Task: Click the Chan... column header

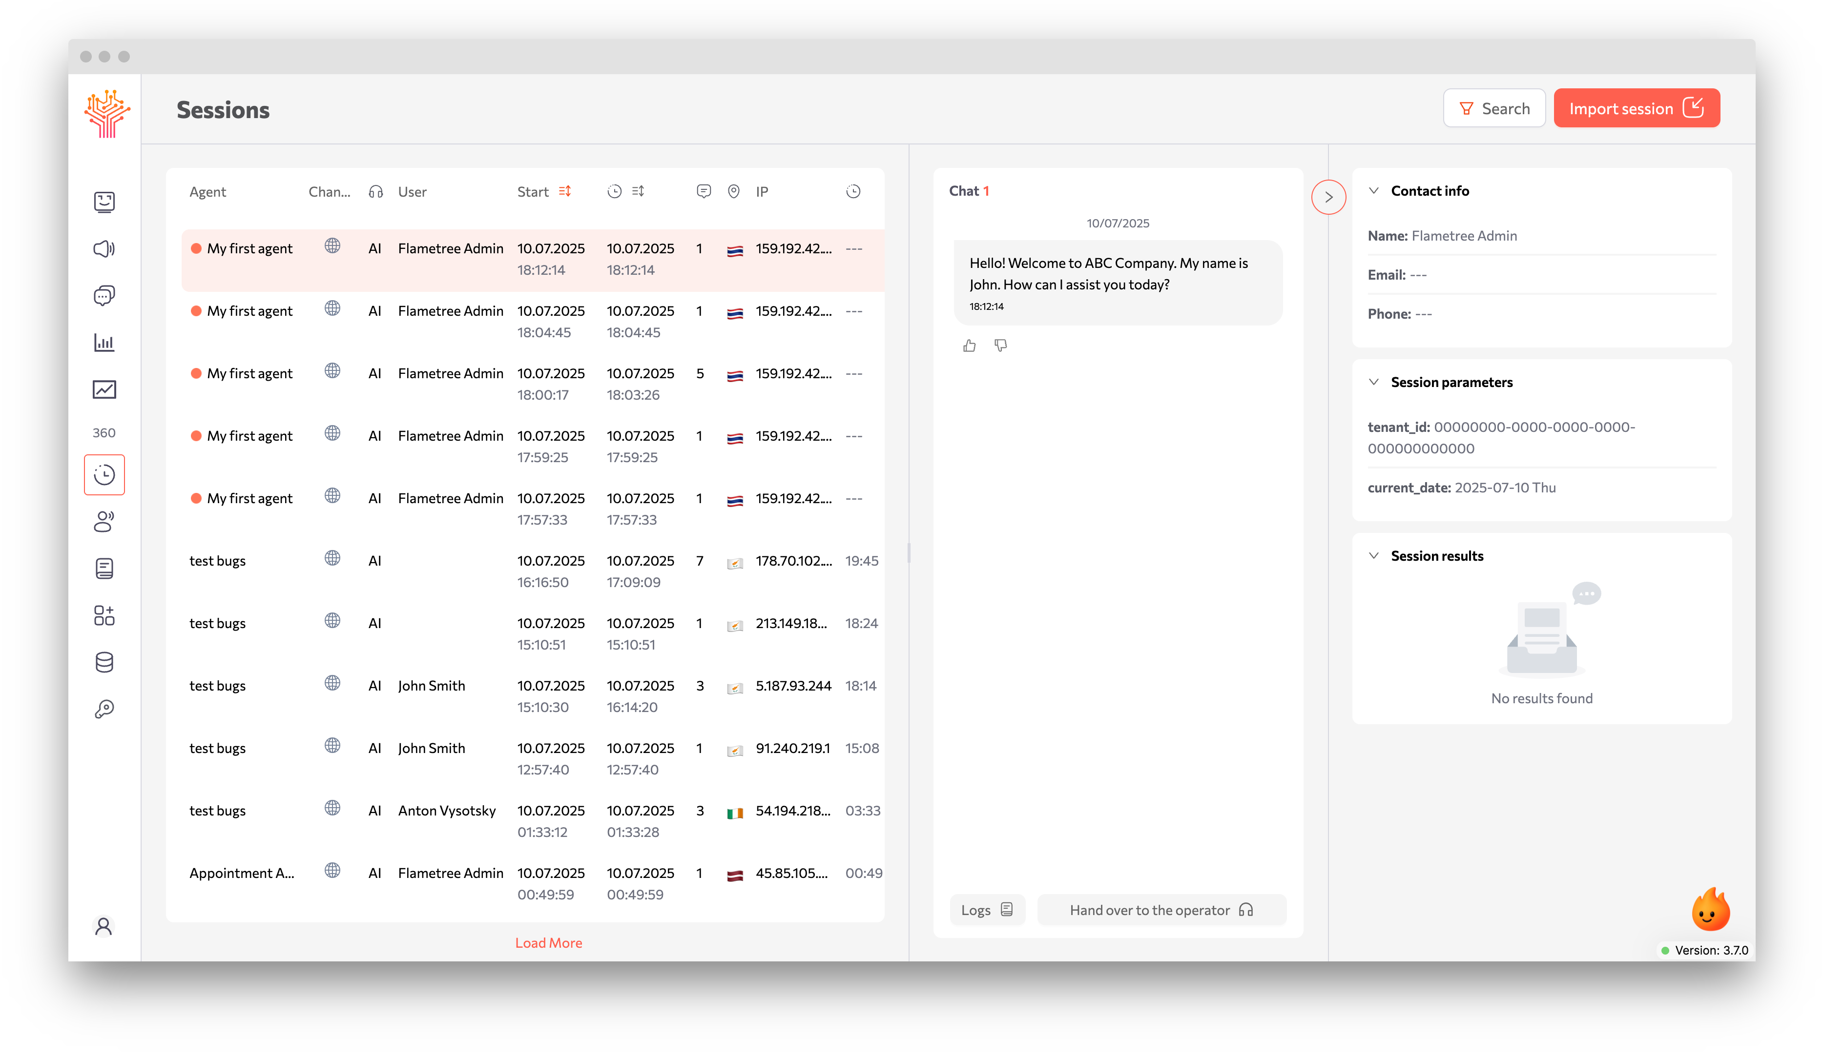Action: point(330,192)
